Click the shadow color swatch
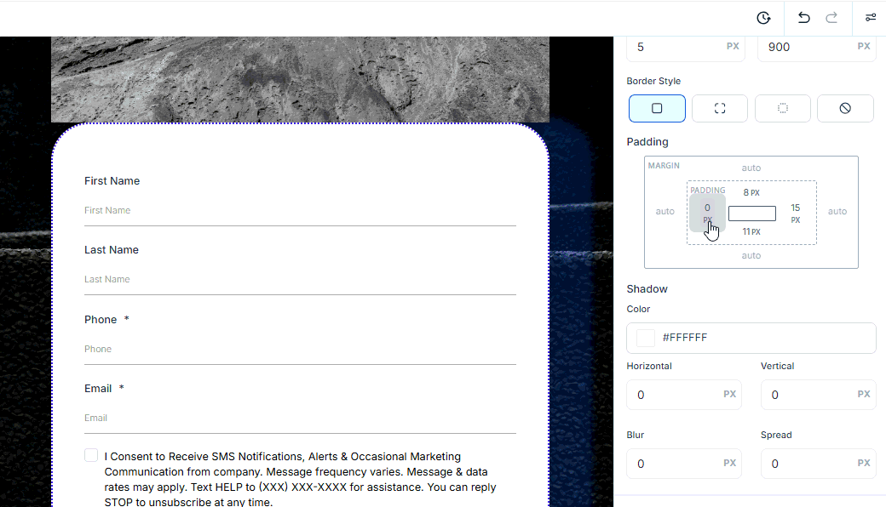 [646, 338]
